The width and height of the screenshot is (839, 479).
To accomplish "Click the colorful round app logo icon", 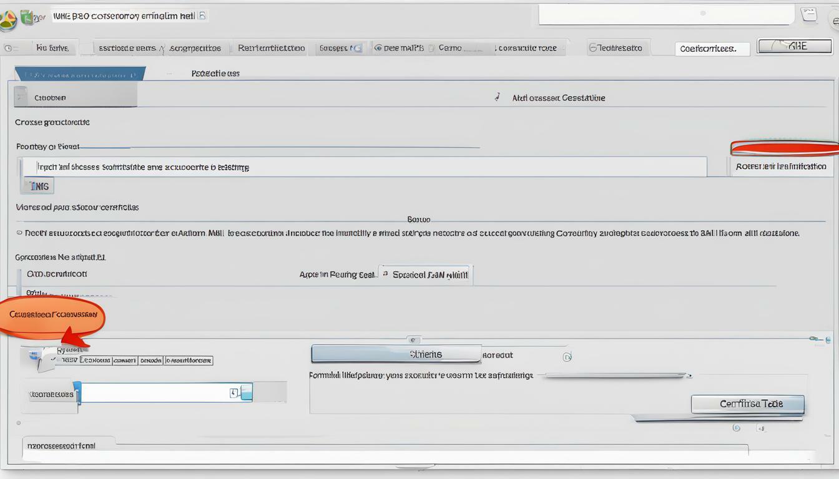I will tap(7, 20).
